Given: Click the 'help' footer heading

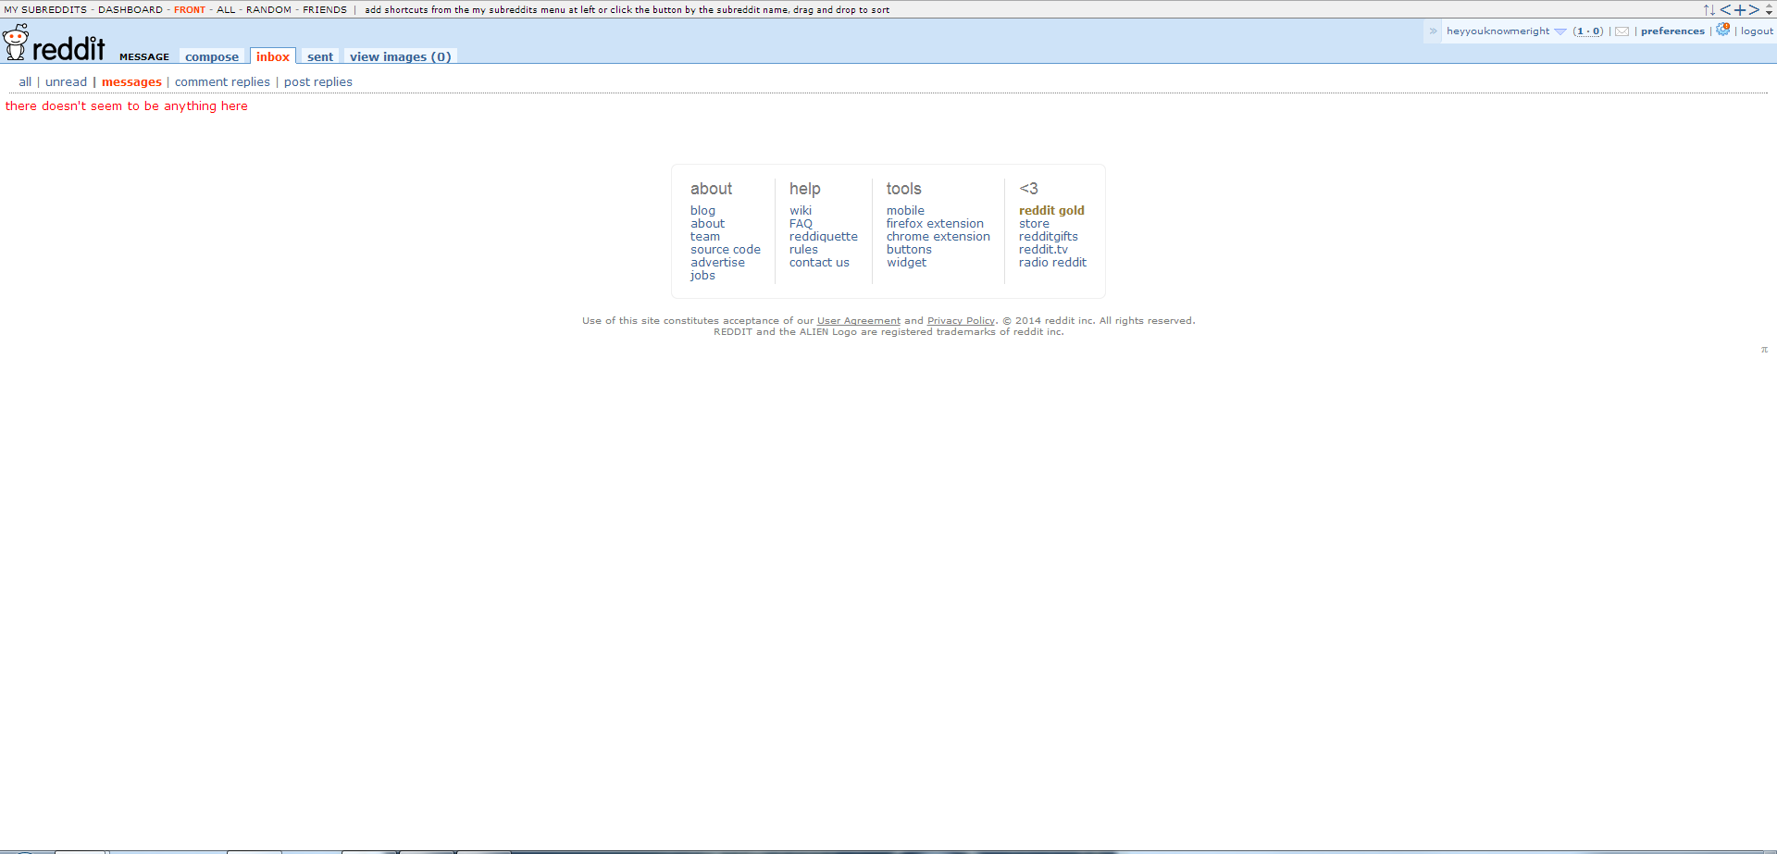Looking at the screenshot, I should coord(804,189).
